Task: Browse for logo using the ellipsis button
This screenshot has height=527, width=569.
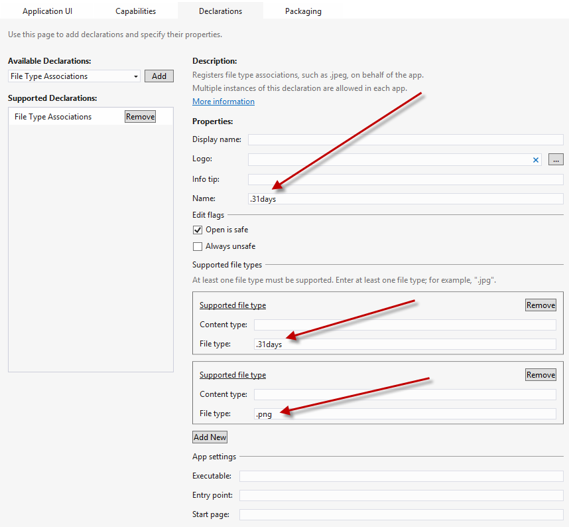Action: [556, 160]
